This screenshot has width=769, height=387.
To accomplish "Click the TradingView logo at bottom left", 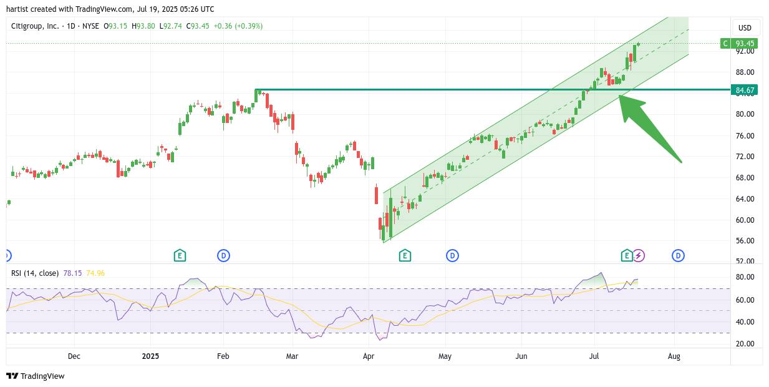I will (36, 376).
